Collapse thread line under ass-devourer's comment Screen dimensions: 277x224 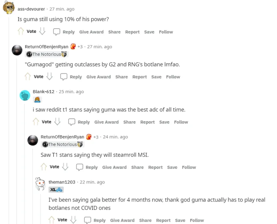pos(9,120)
